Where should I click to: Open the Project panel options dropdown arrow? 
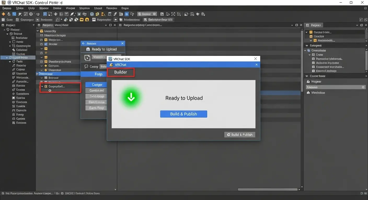pos(33,25)
